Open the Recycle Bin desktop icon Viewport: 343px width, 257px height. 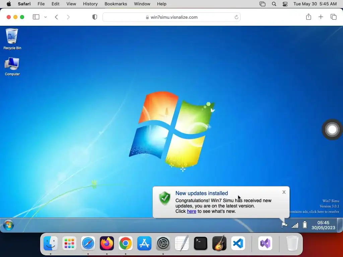pos(12,39)
